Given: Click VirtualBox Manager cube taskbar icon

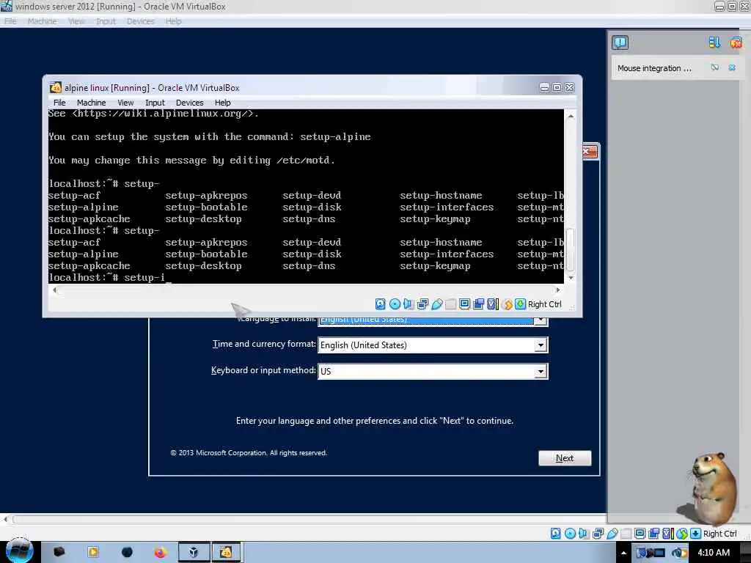Looking at the screenshot, I should (194, 553).
